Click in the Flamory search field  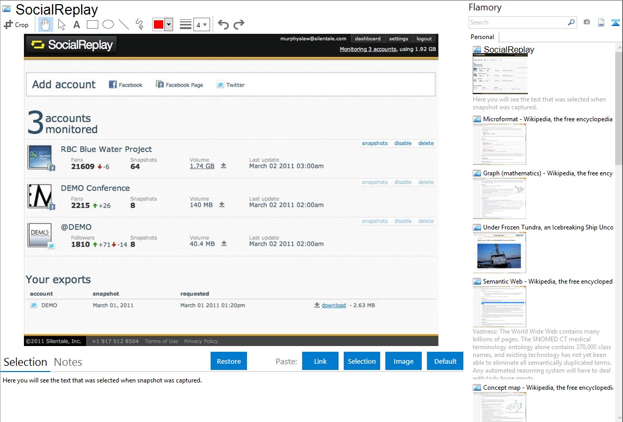pos(517,22)
